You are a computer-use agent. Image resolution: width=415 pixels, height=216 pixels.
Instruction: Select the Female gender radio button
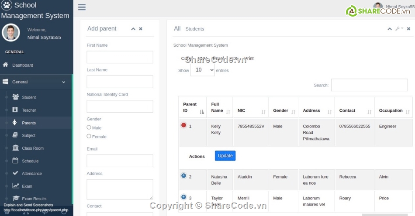coord(89,136)
